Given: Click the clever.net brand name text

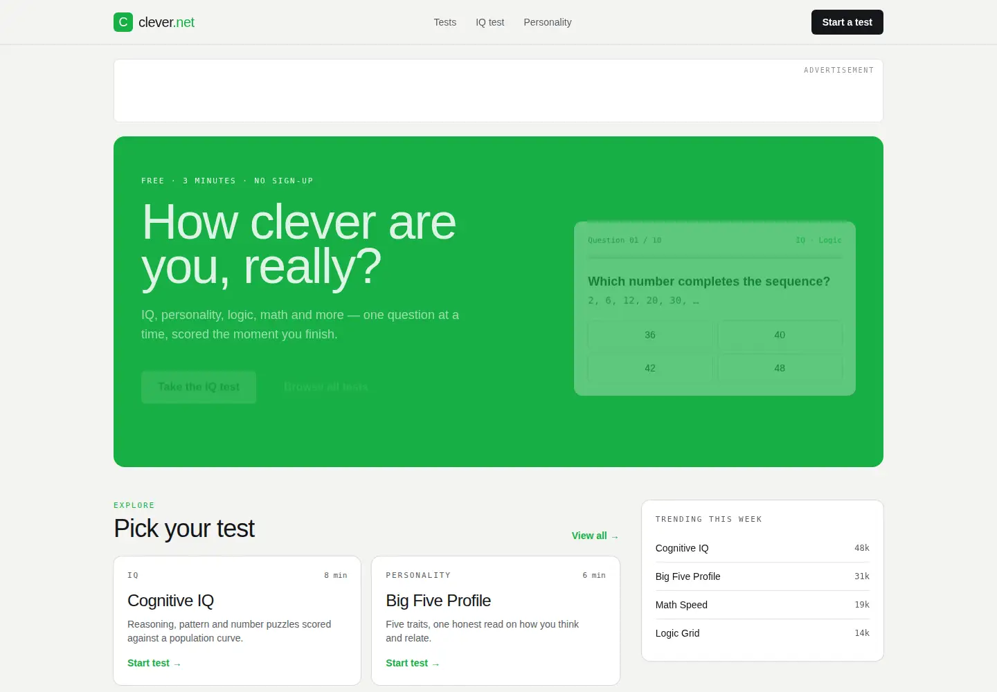Looking at the screenshot, I should (x=166, y=22).
